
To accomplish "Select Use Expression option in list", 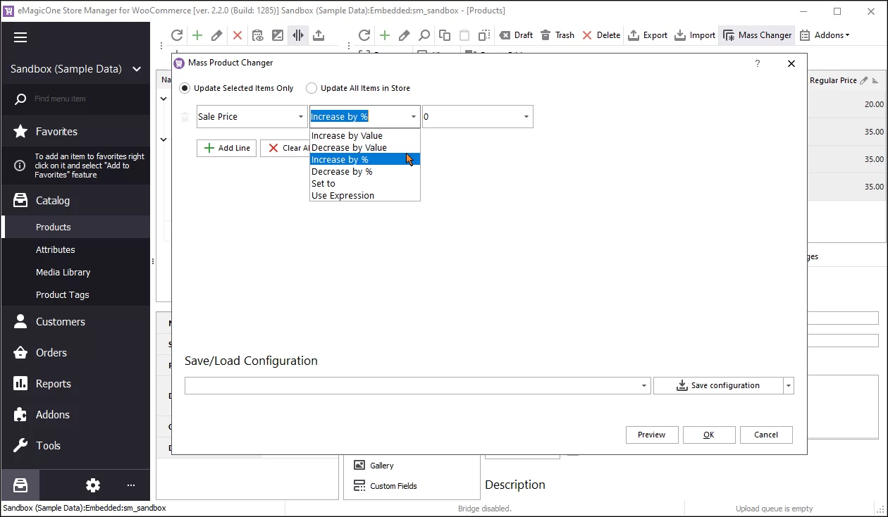I will coord(343,195).
